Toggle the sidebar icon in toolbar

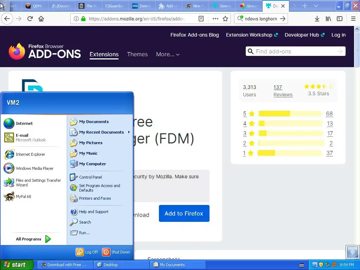(340, 19)
